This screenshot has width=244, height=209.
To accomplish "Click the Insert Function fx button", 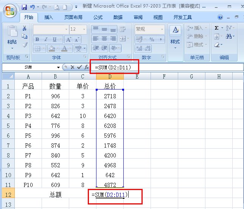I will click(x=87, y=67).
